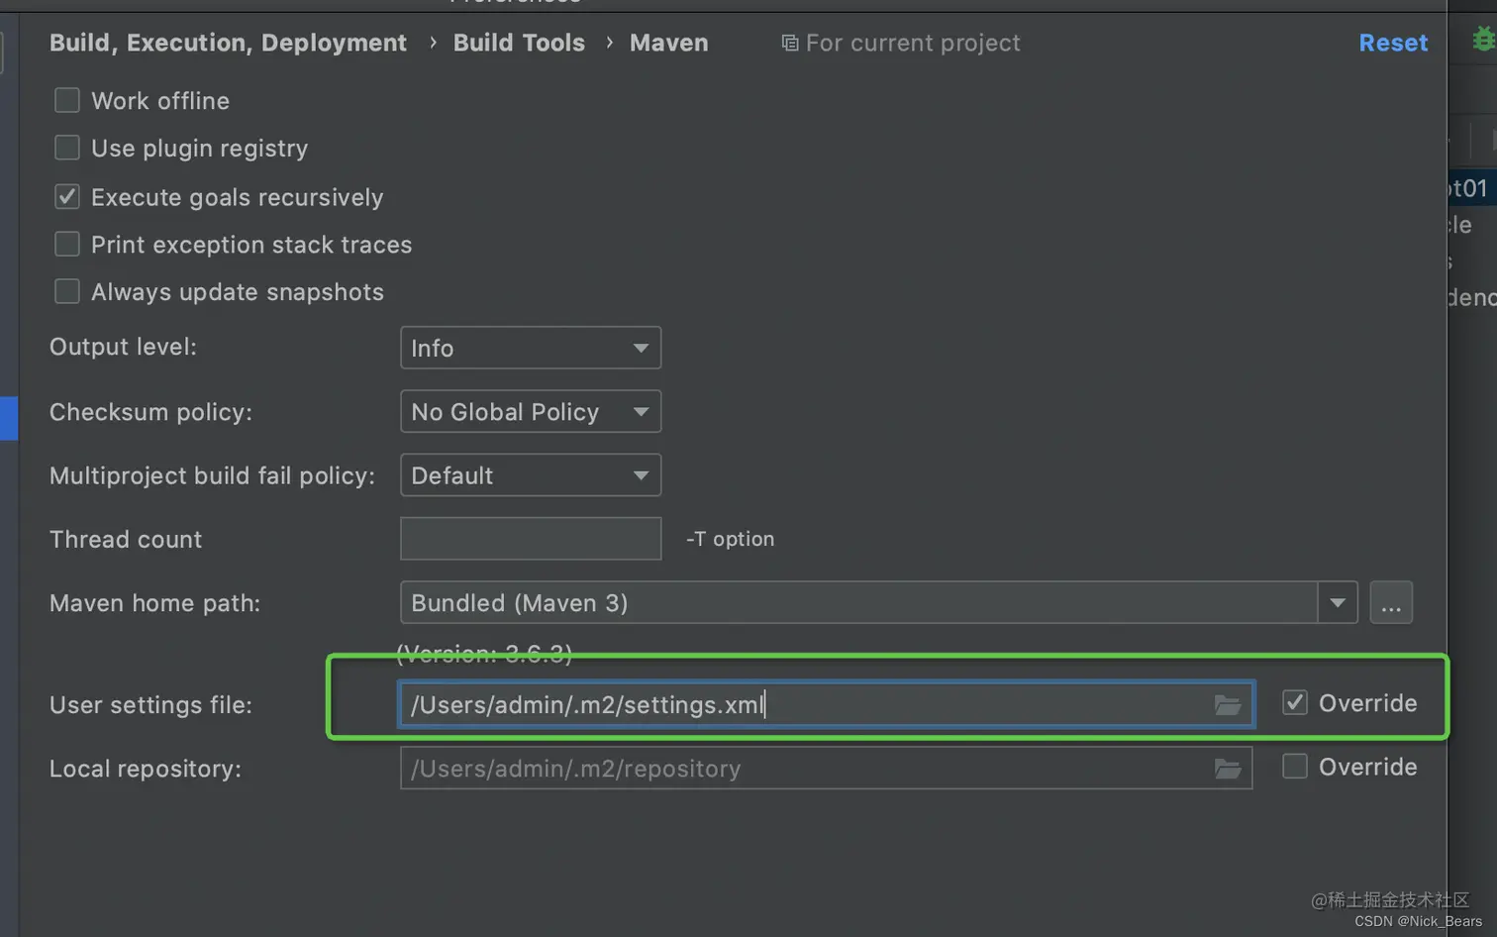Open Multiproject build fail policy dropdown

point(531,475)
